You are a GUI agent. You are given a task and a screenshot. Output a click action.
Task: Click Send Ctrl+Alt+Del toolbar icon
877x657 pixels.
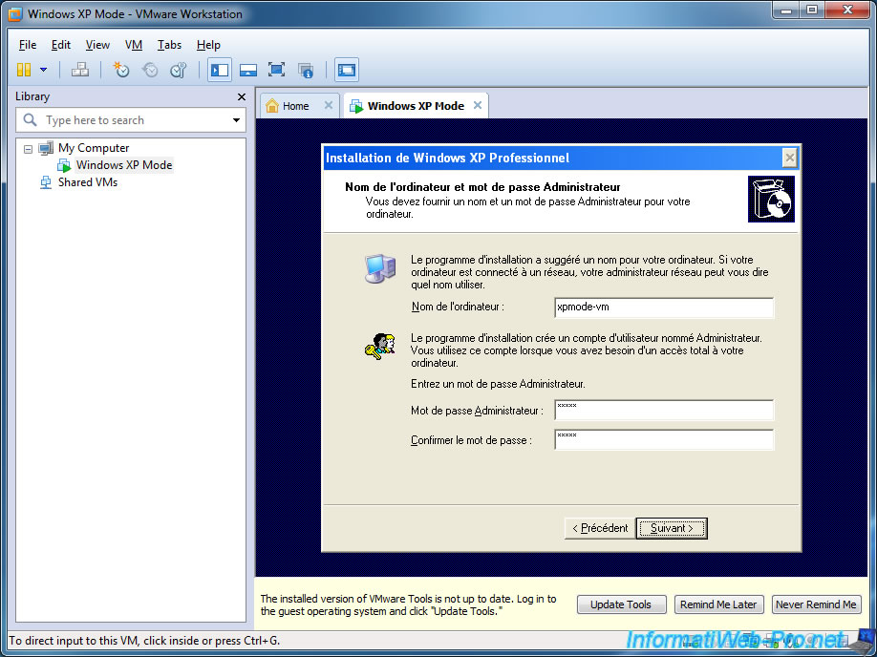coord(80,70)
